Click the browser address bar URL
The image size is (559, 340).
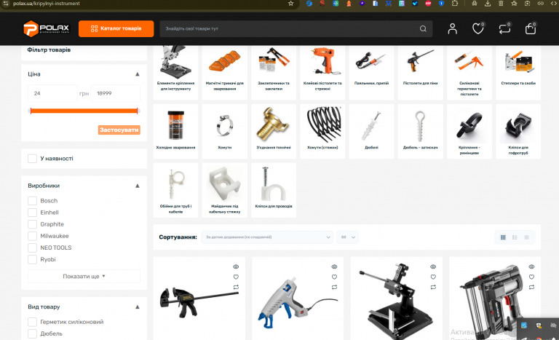(47, 4)
